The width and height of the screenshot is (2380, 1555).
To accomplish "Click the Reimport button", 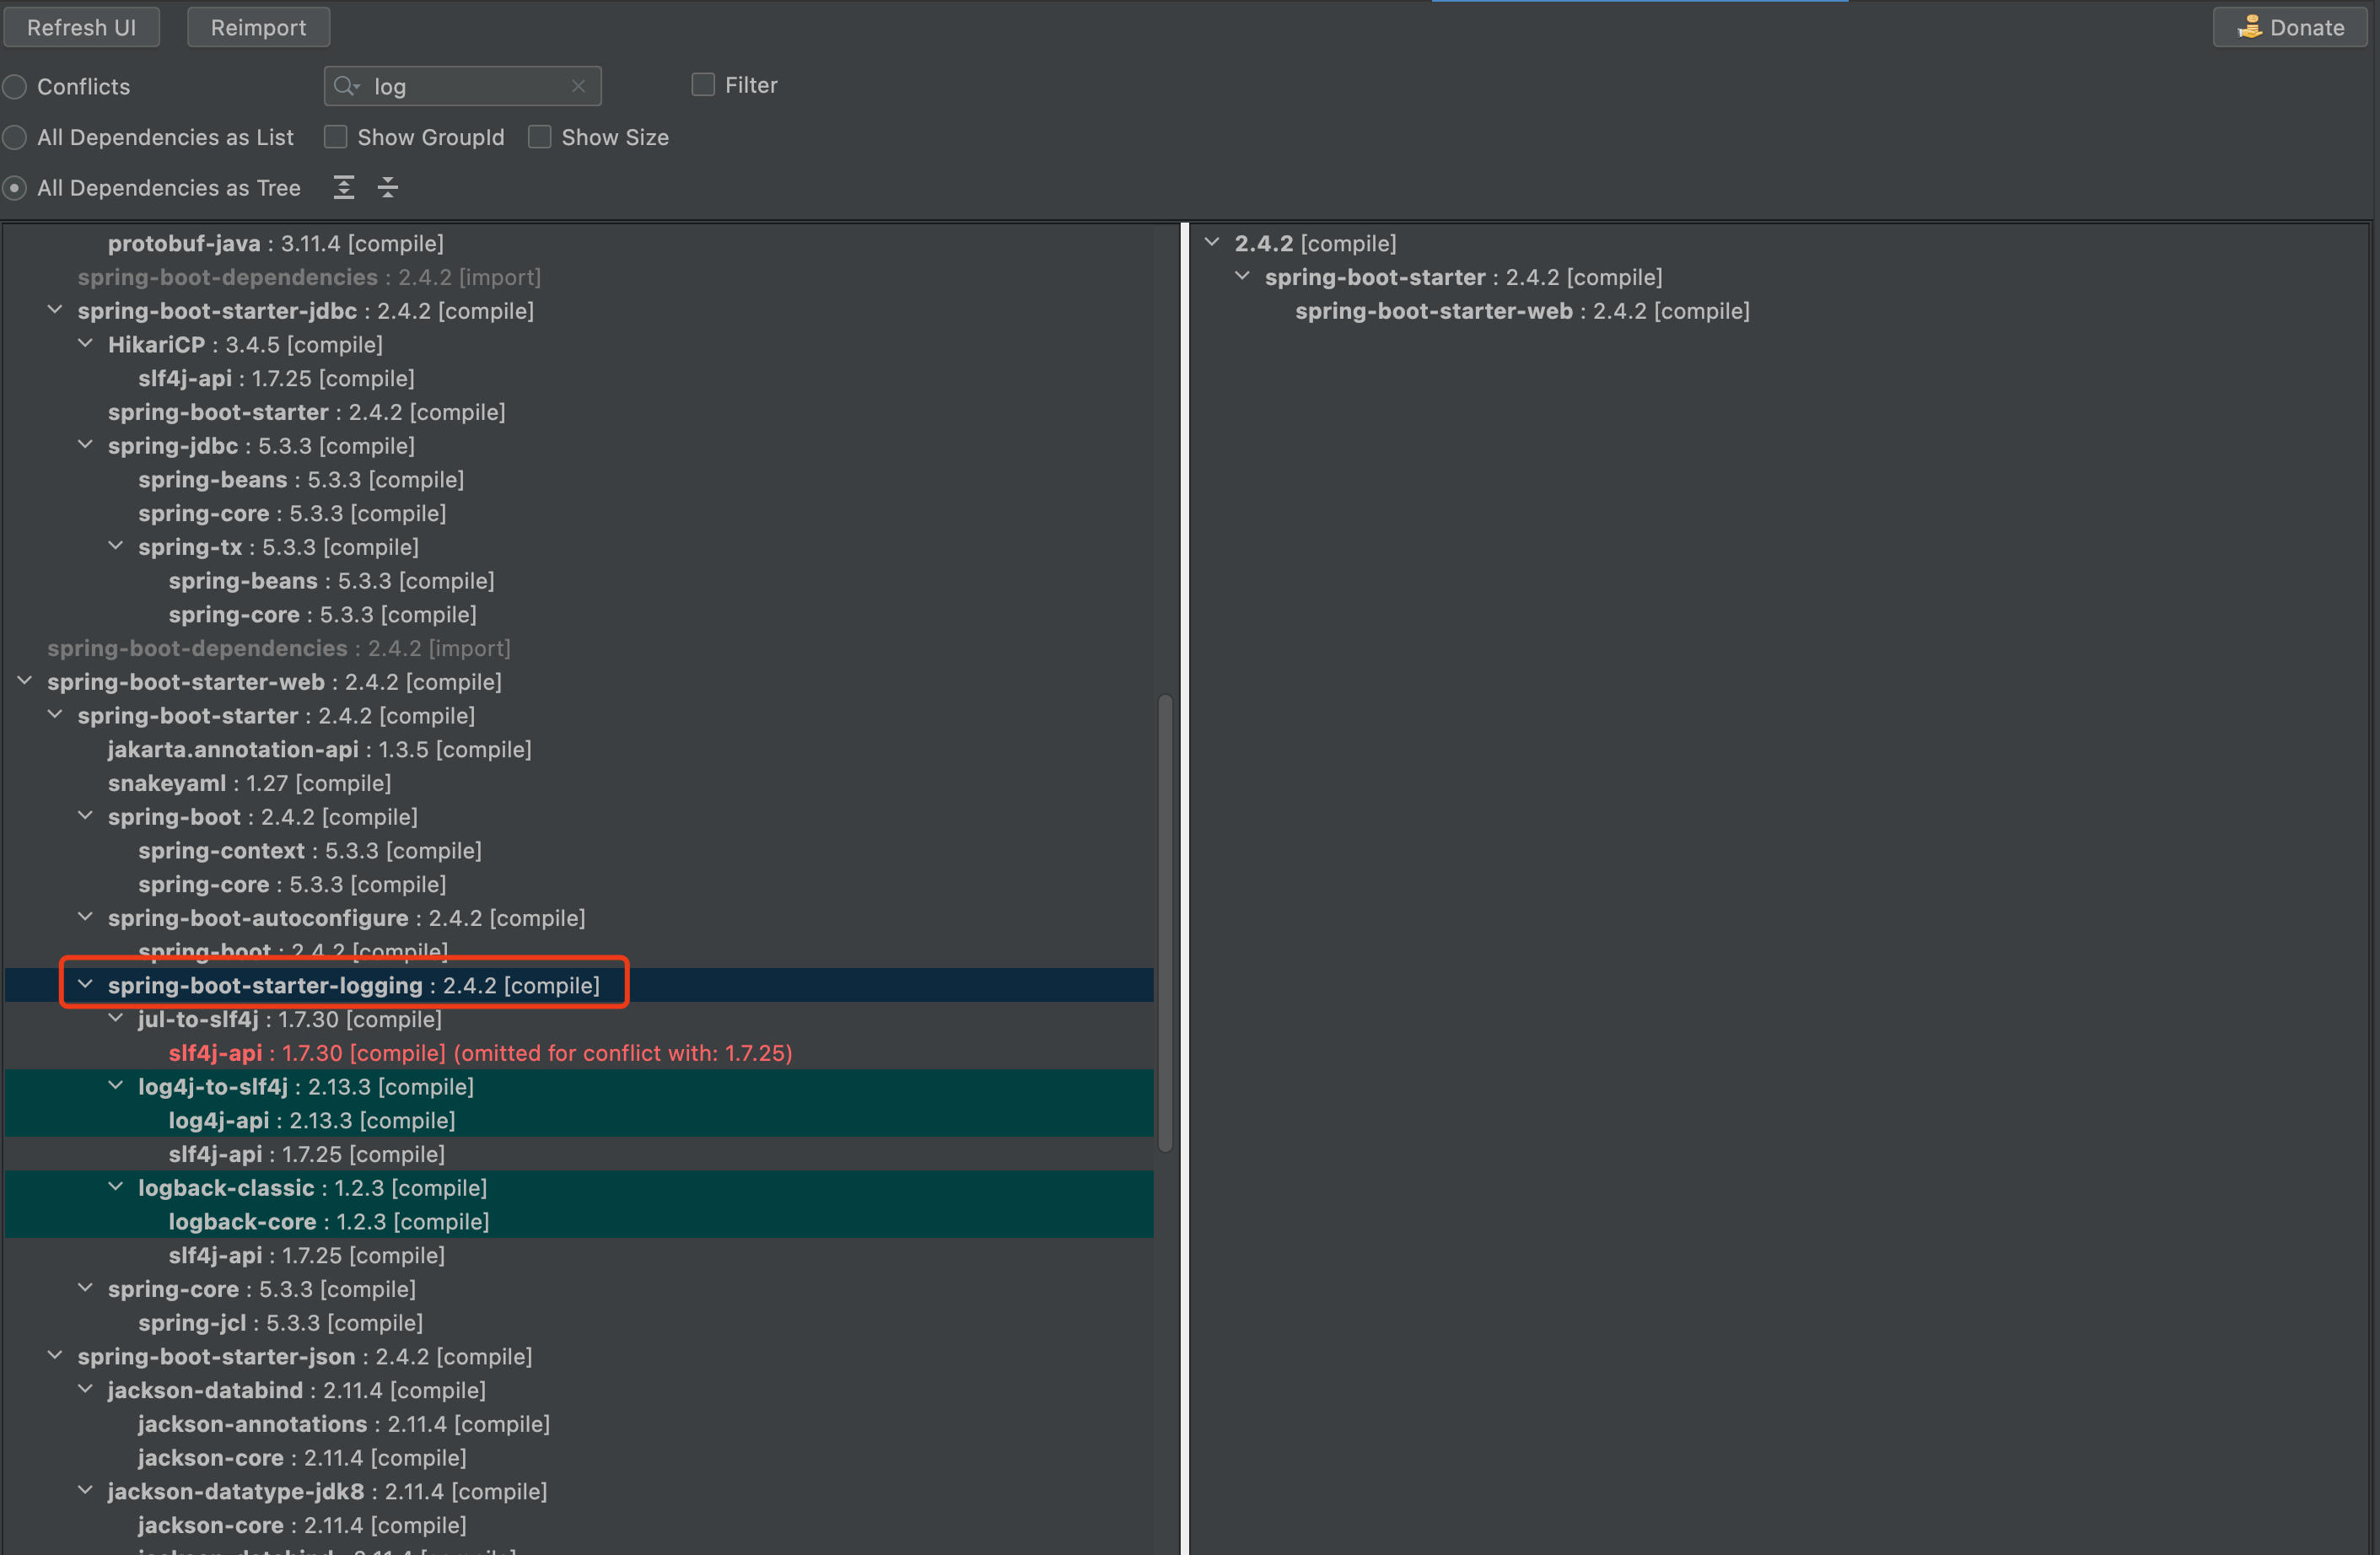I will 258,27.
